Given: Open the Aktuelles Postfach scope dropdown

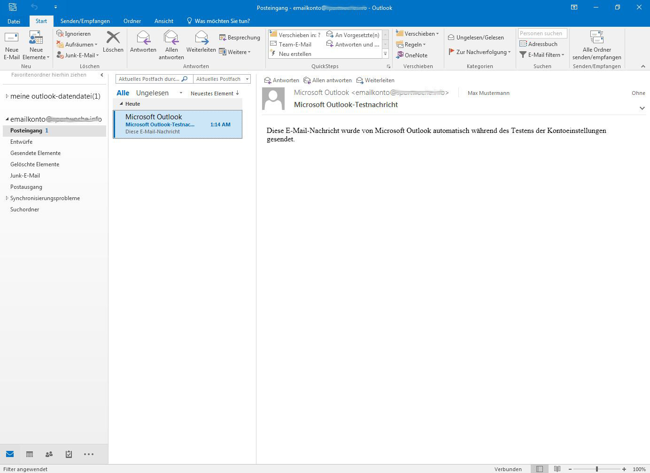Looking at the screenshot, I should pyautogui.click(x=222, y=79).
